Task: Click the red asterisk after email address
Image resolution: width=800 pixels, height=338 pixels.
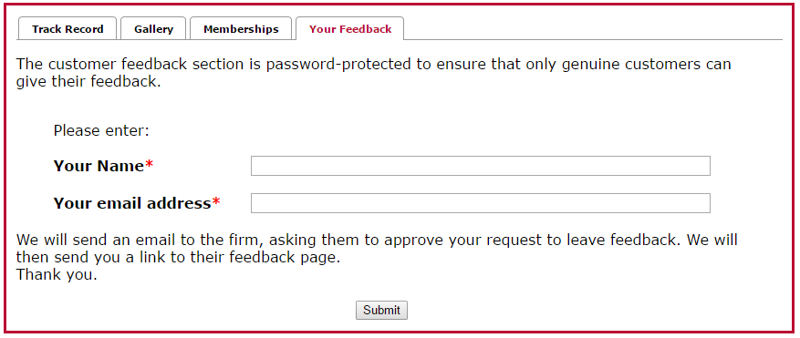Action: point(216,201)
